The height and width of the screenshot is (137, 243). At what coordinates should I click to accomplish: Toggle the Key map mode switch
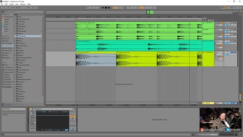[226, 8]
